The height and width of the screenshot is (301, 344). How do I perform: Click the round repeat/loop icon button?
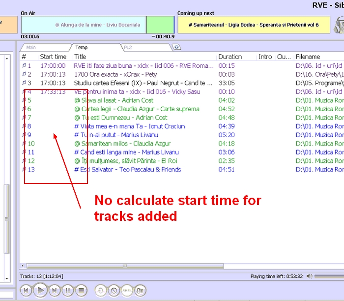coord(100,291)
